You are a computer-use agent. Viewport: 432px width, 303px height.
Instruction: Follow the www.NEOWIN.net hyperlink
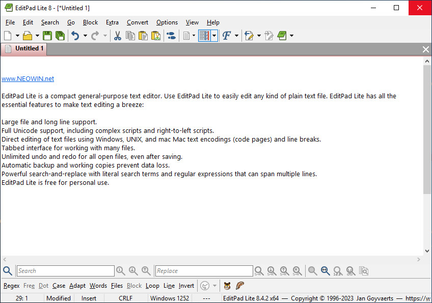[28, 78]
